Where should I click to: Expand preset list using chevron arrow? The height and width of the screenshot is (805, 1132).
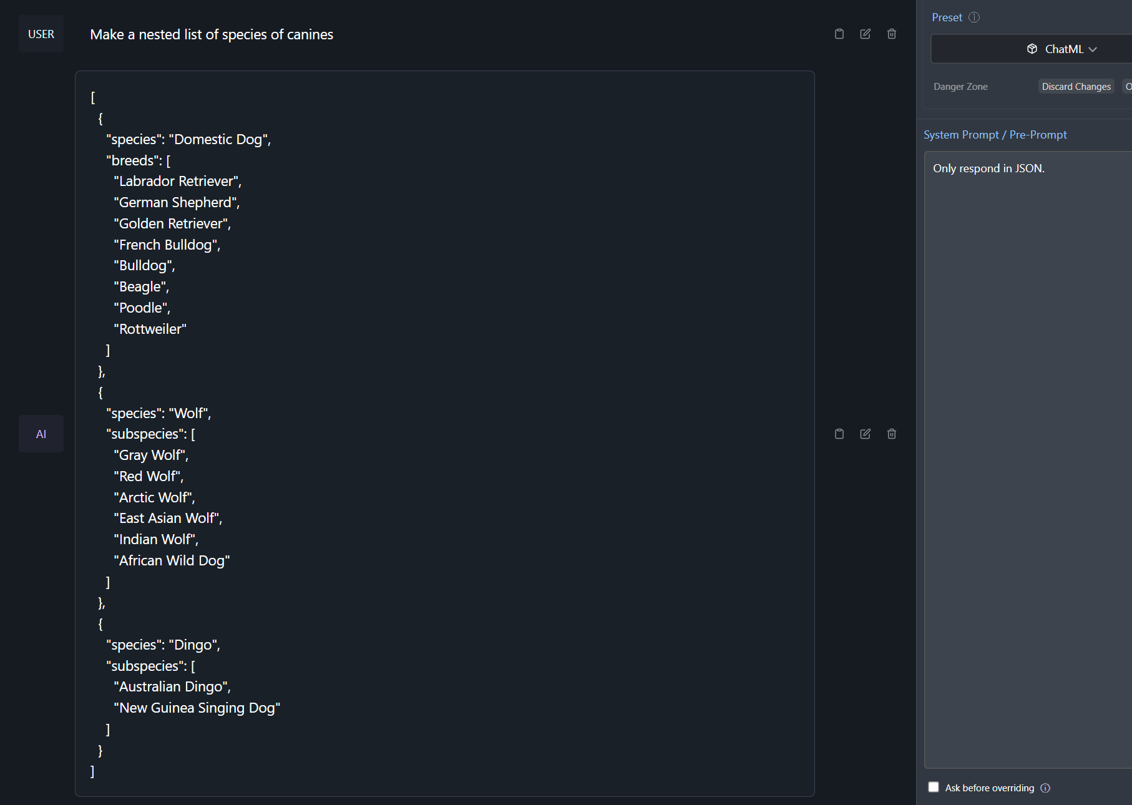(x=1093, y=49)
